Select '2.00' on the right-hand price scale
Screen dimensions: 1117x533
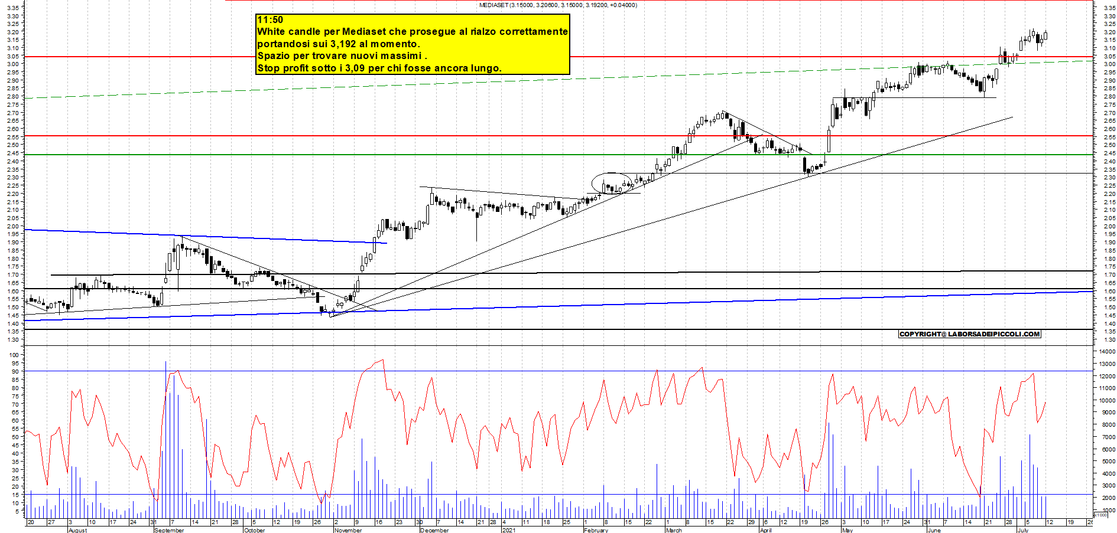click(1109, 226)
